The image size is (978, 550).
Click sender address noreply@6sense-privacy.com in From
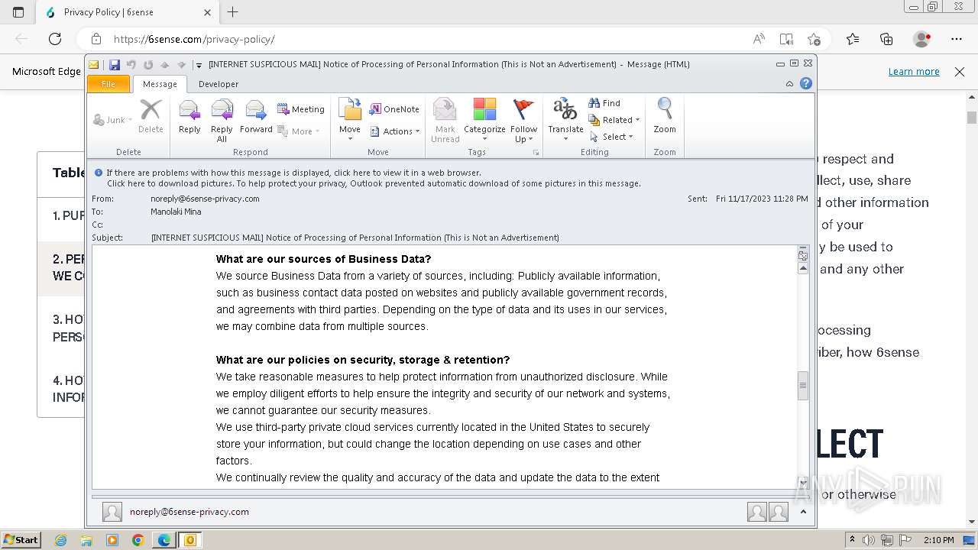[x=205, y=199]
